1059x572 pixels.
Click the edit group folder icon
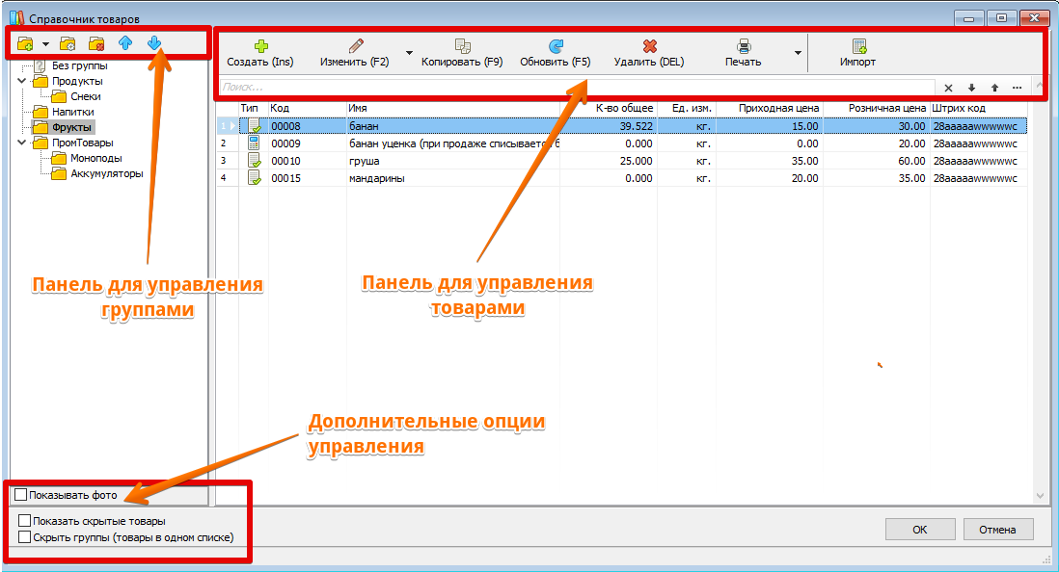click(68, 44)
